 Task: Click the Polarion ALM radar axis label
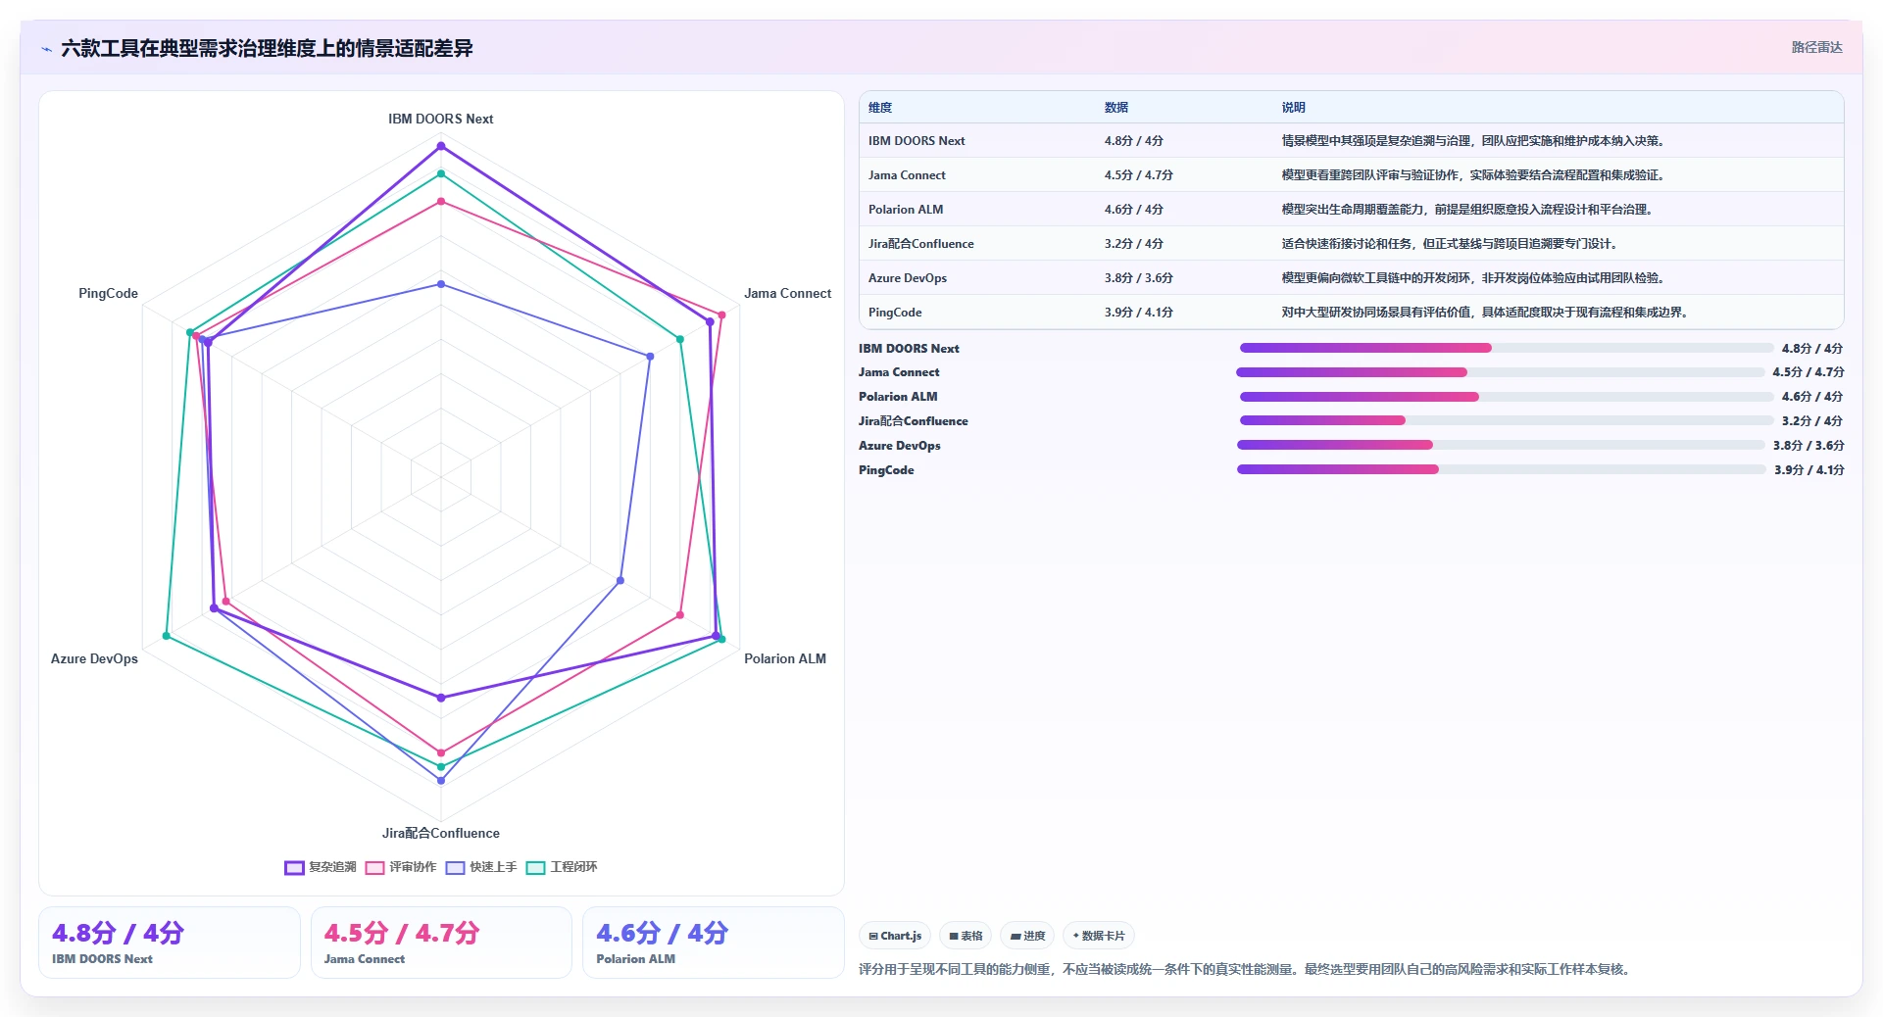(x=784, y=658)
